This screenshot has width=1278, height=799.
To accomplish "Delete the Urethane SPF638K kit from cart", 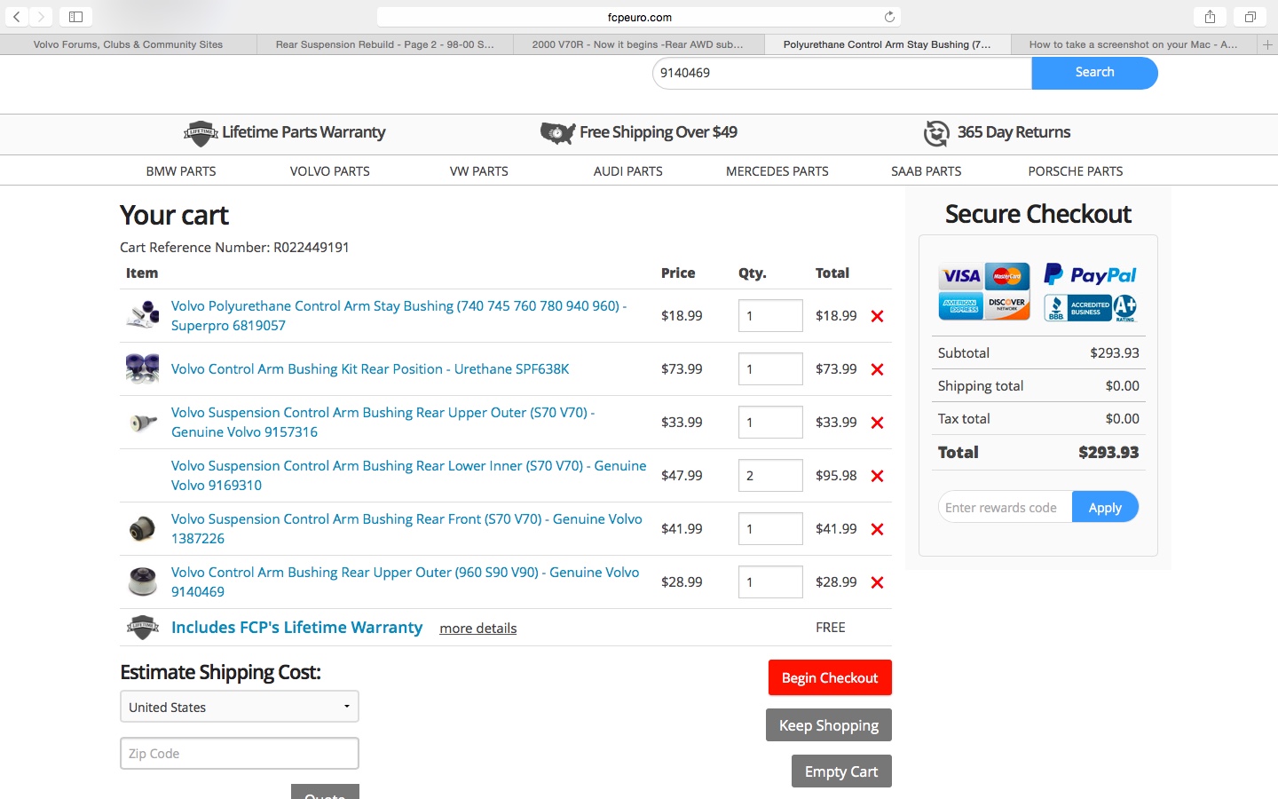I will tap(877, 369).
